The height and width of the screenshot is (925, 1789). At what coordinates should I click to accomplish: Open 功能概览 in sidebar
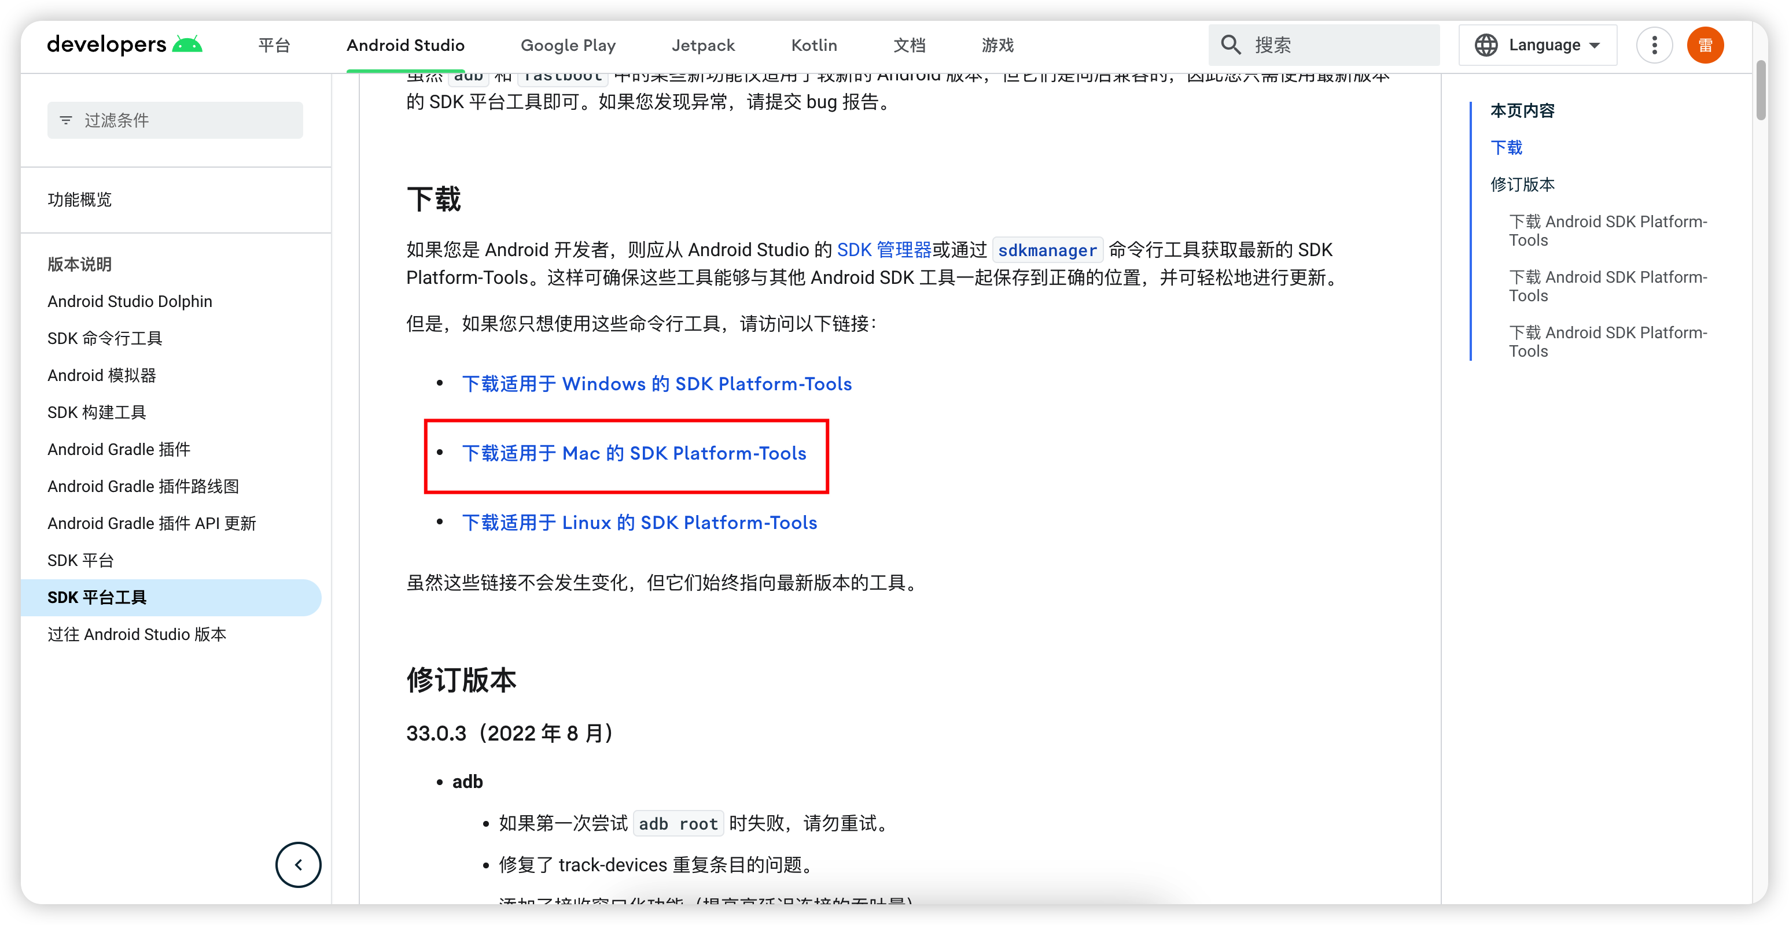[x=80, y=200]
